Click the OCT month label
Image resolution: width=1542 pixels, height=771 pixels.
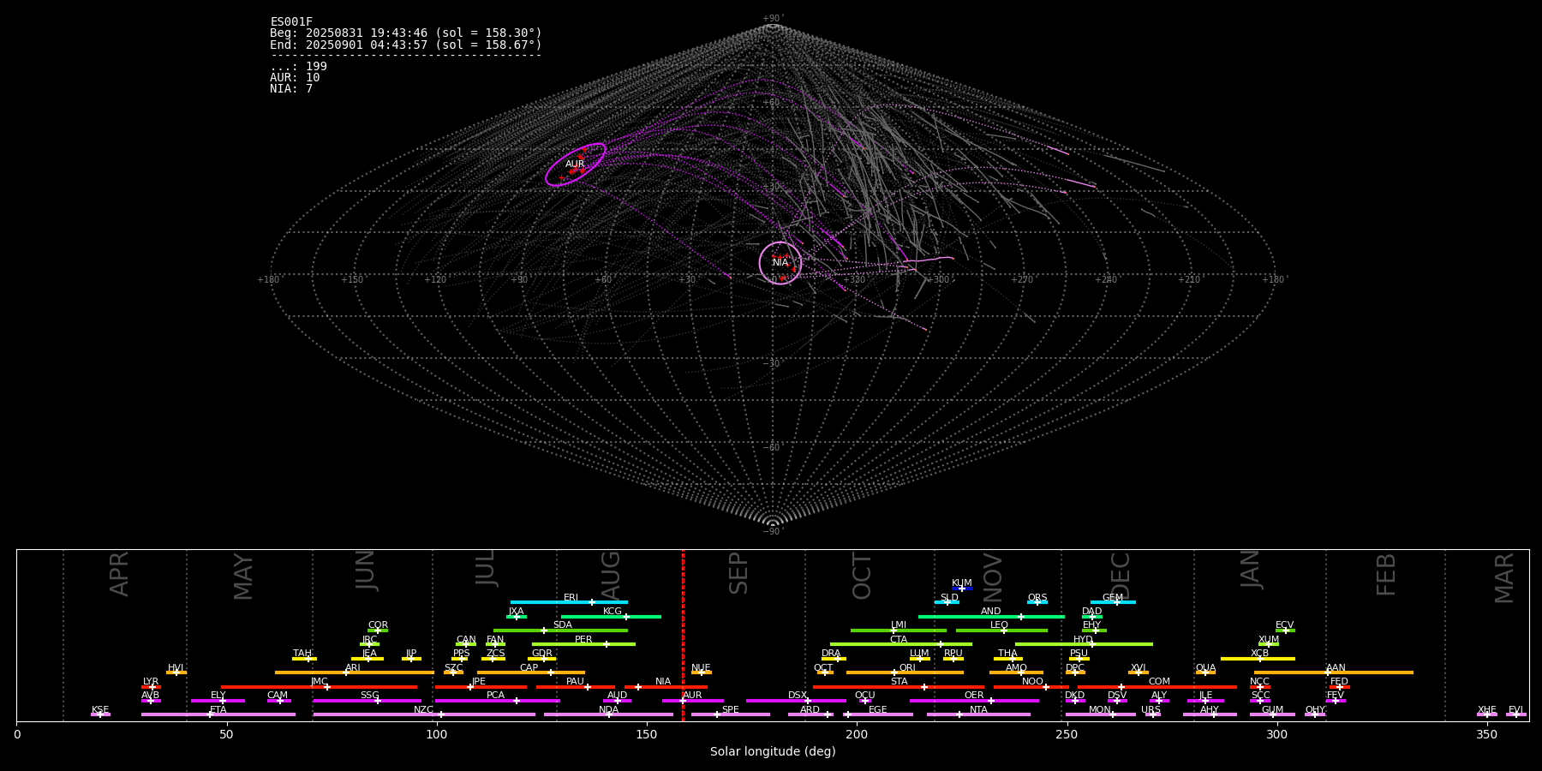pyautogui.click(x=863, y=576)
